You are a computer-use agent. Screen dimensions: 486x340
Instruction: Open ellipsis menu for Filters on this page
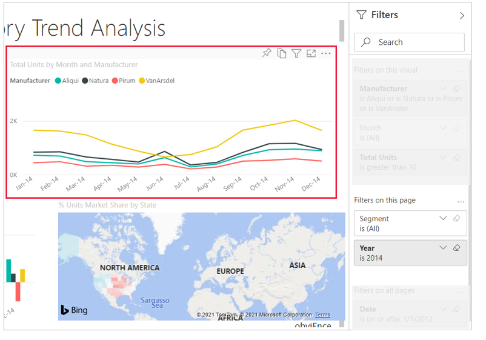pyautogui.click(x=461, y=201)
